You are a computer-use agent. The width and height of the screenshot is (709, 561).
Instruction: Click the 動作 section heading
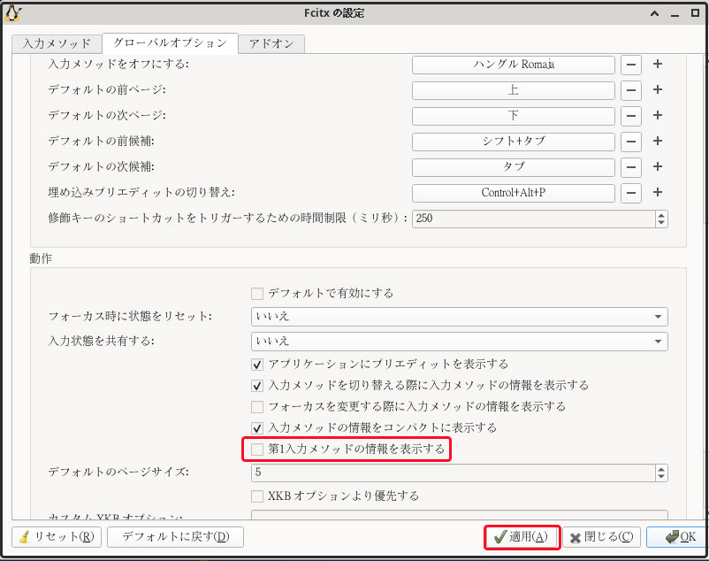[x=41, y=258]
